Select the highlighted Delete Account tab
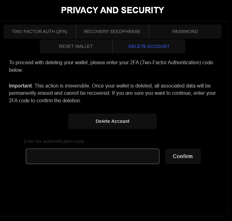The image size is (232, 221). coord(149,46)
